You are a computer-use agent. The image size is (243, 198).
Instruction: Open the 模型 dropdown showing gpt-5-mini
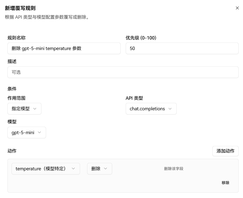click(x=26, y=133)
